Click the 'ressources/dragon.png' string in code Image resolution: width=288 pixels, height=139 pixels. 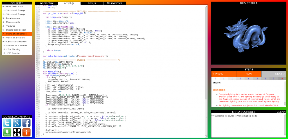pyautogui.click(x=92, y=56)
